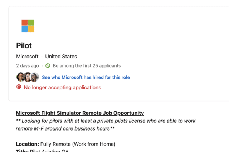Click the green clock icon
This screenshot has height=152, width=229.
click(x=48, y=66)
